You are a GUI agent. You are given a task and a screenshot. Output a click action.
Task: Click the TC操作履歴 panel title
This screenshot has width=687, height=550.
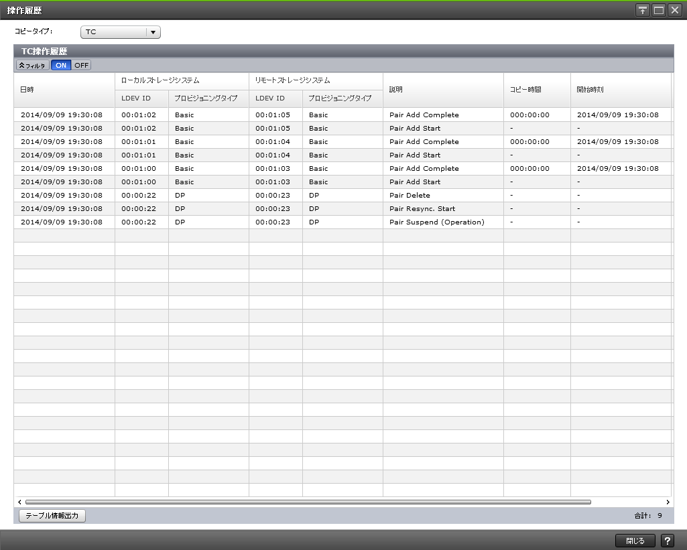(x=44, y=51)
